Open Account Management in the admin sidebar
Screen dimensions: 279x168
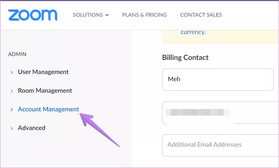pos(48,109)
